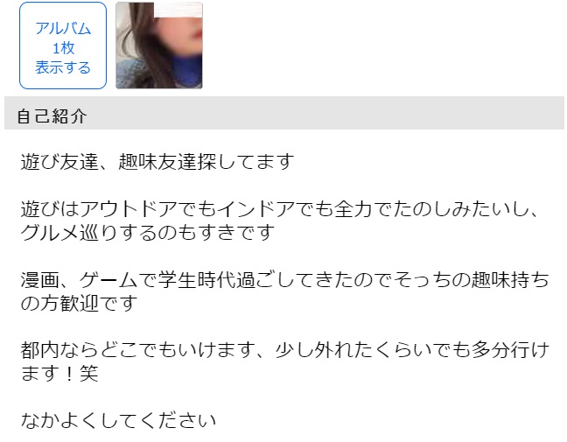
Task: Click the line ます！笑
Action: click(x=59, y=374)
